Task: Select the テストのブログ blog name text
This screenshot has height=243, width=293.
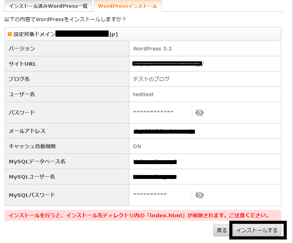Action: coord(151,79)
